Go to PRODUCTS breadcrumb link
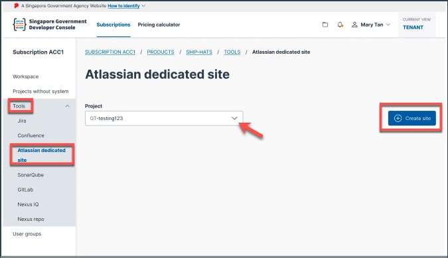 161,52
